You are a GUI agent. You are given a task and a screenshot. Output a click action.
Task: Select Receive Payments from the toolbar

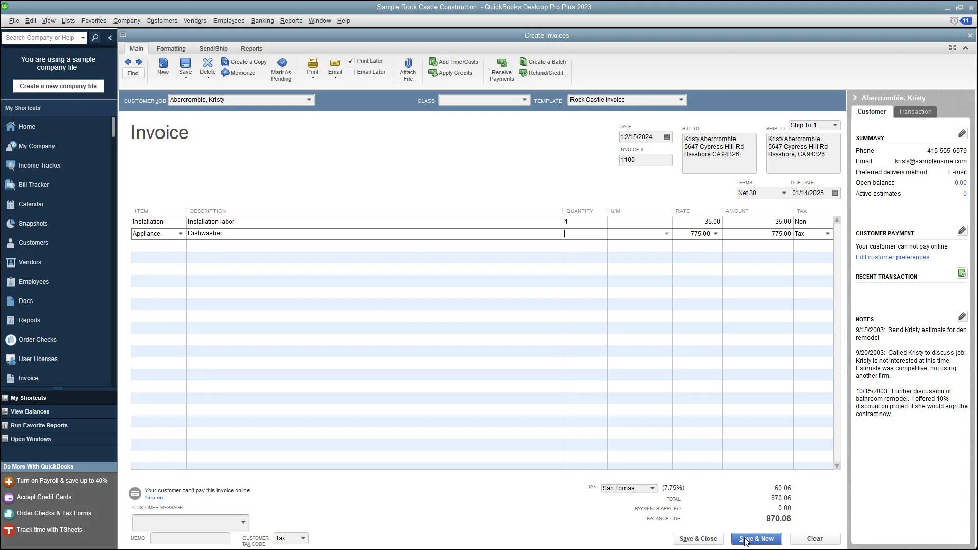point(501,69)
